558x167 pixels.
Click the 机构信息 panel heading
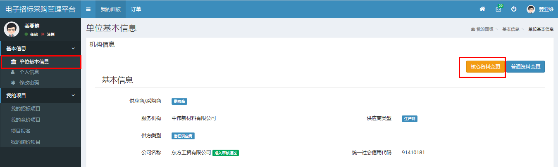tap(102, 45)
